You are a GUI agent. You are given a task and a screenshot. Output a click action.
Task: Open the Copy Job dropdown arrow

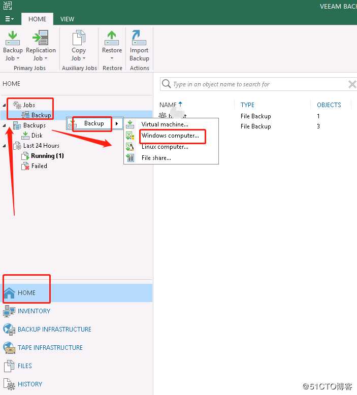coord(84,58)
